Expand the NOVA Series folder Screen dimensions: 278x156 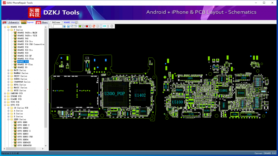[x=8, y=85]
